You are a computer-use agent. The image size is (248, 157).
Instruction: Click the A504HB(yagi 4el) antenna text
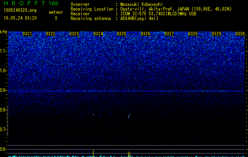click(x=139, y=18)
